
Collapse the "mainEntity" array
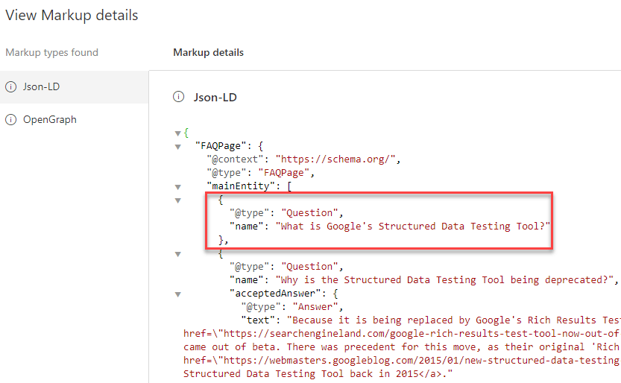pos(178,187)
